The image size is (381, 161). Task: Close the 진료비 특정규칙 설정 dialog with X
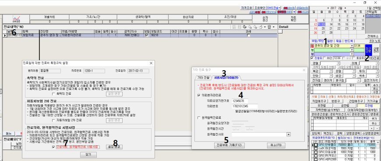click(x=151, y=63)
